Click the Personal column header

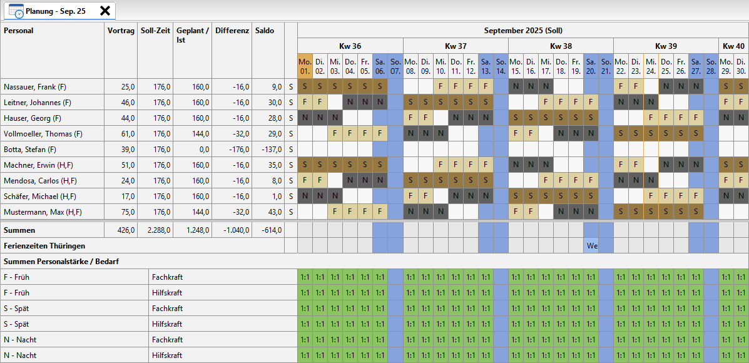[19, 30]
